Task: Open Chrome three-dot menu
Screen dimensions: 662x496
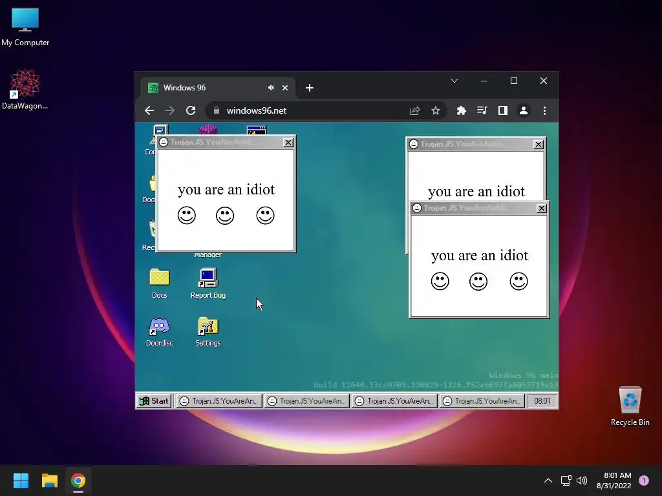Action: [x=544, y=110]
